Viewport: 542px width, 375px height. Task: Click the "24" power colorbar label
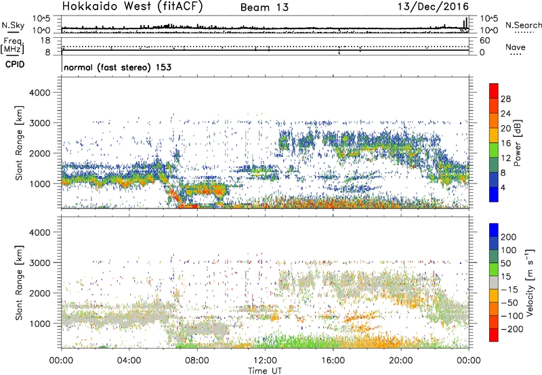(505, 114)
